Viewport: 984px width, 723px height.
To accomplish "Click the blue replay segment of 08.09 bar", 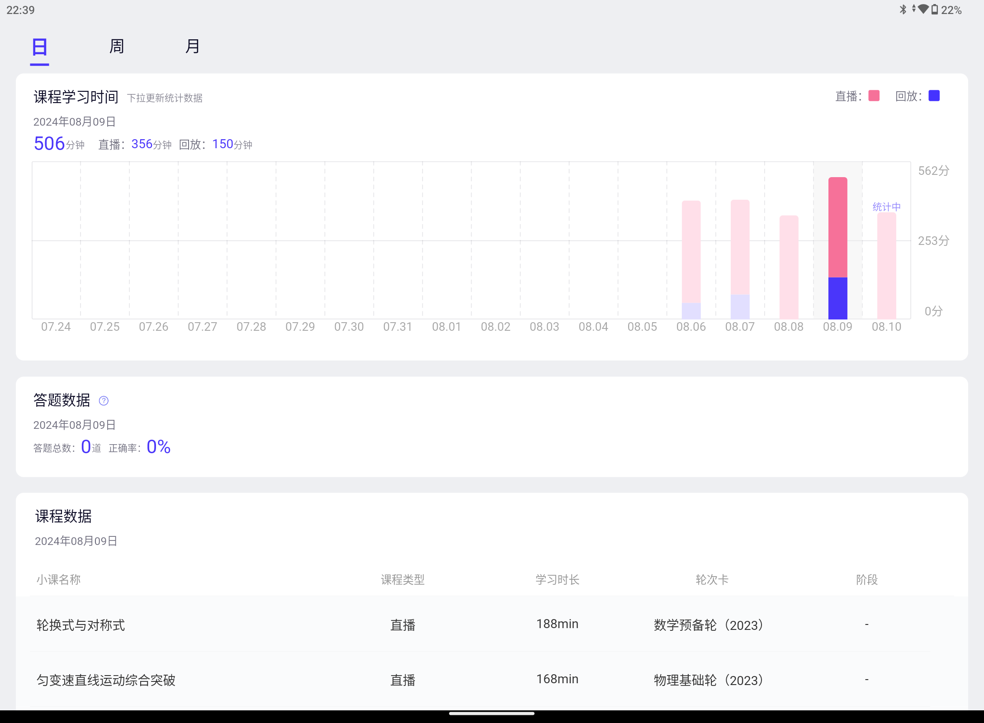I will point(837,298).
